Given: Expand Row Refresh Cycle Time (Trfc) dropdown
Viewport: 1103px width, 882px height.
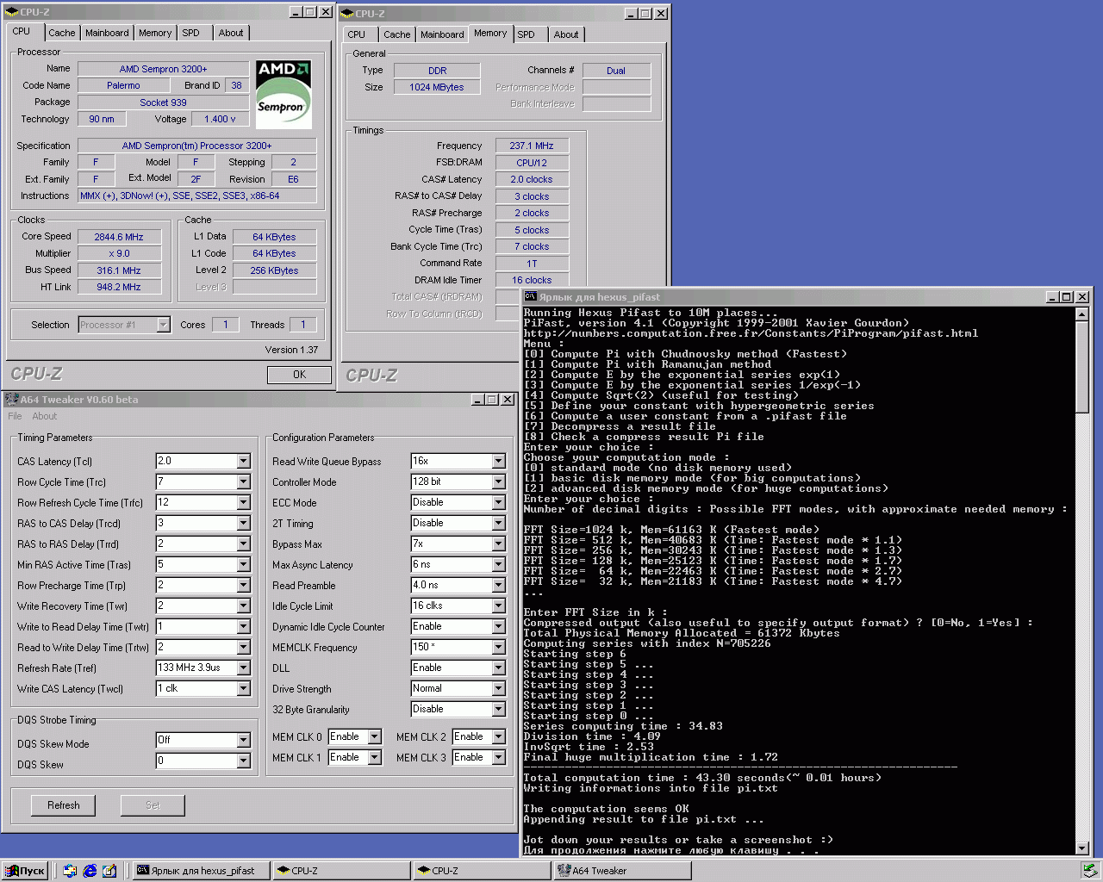Looking at the screenshot, I should coord(244,503).
